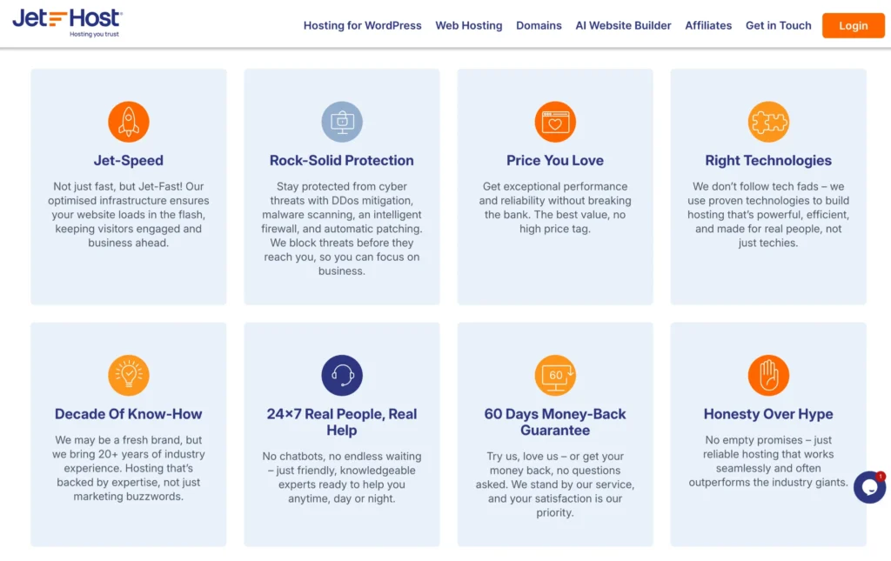Click the heart window Price You Love icon
Image resolution: width=891 pixels, height=561 pixels.
coord(555,122)
